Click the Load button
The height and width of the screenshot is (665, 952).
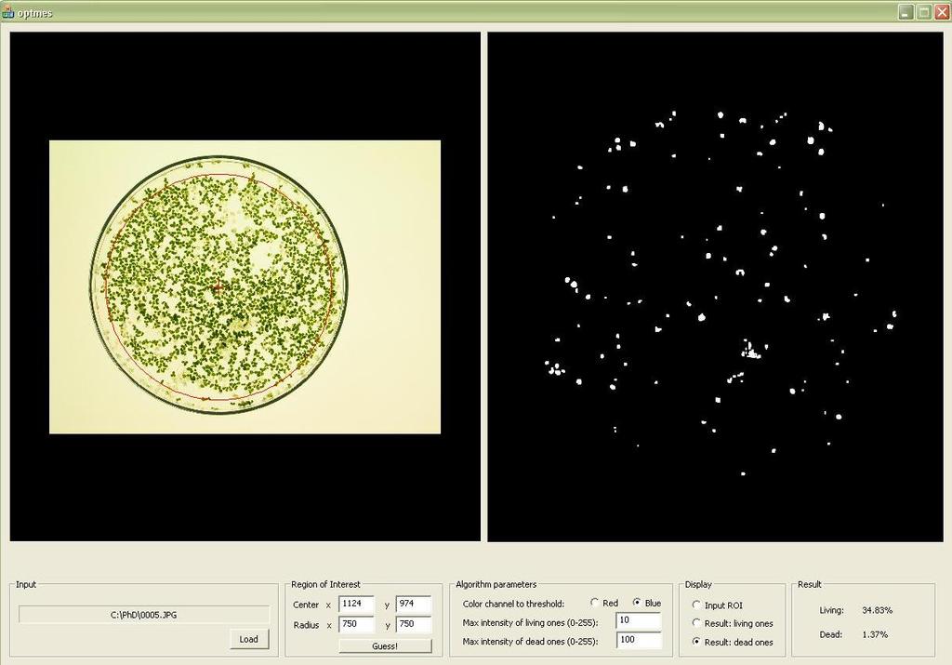pos(249,639)
